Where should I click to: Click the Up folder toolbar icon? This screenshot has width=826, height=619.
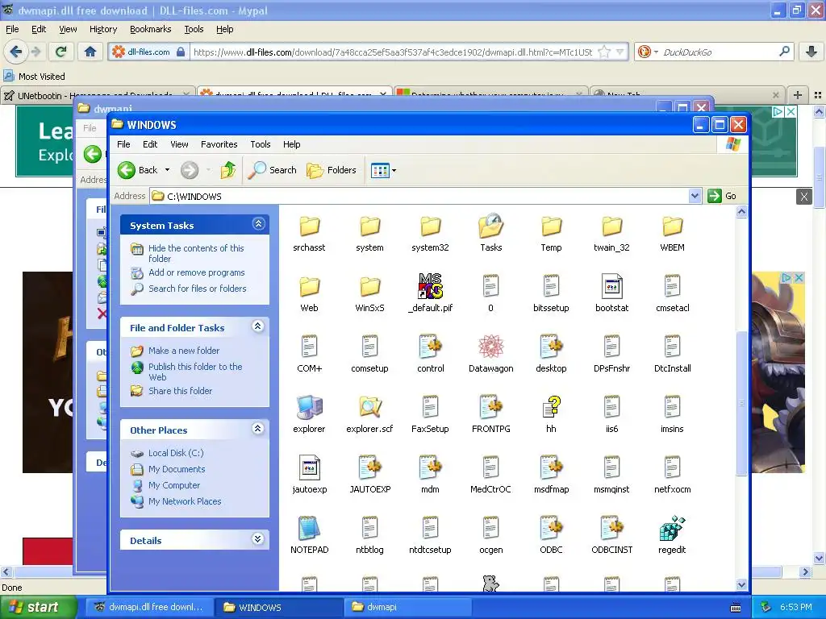coord(228,170)
